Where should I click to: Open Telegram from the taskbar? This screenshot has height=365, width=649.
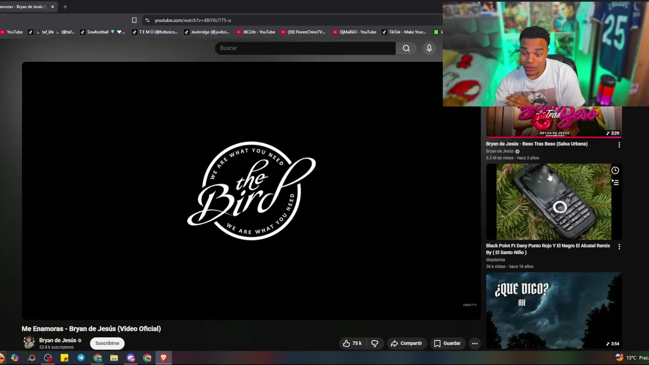(81, 358)
